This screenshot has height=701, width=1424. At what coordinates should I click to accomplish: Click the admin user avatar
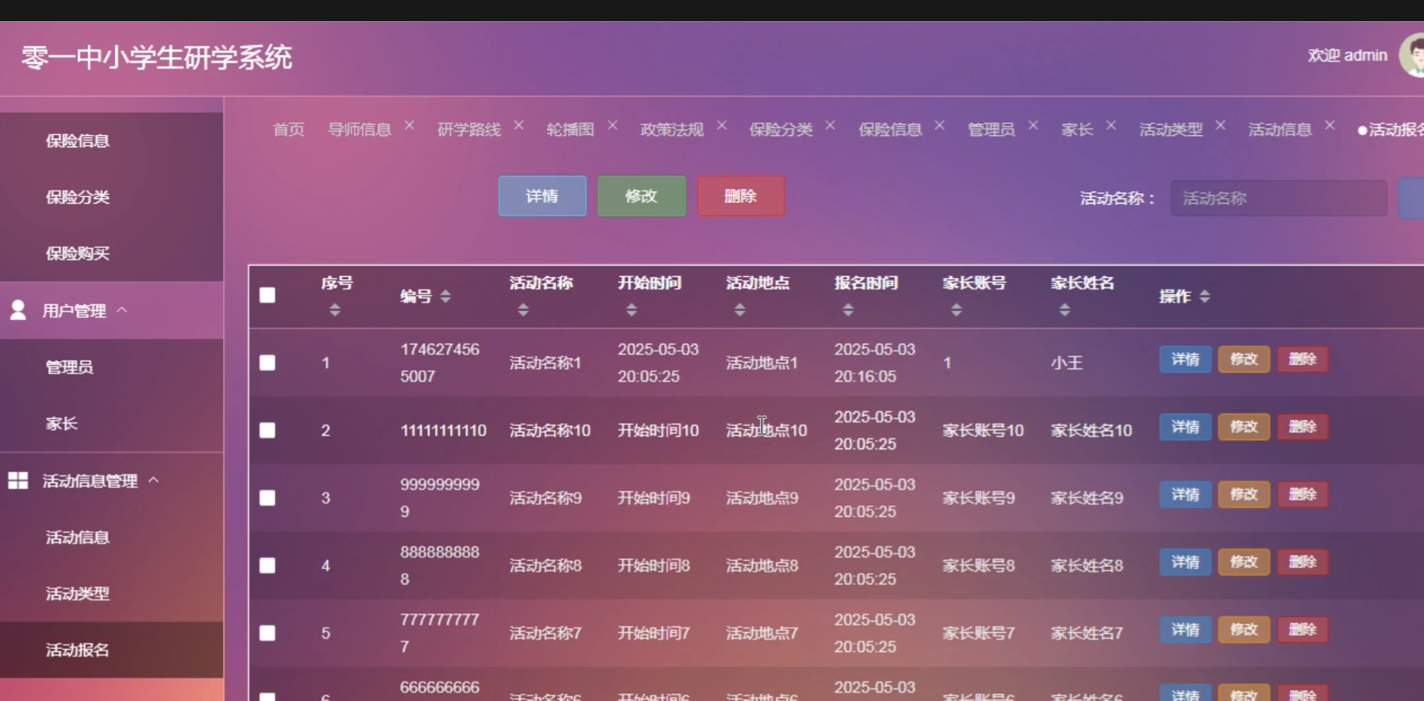[x=1412, y=56]
